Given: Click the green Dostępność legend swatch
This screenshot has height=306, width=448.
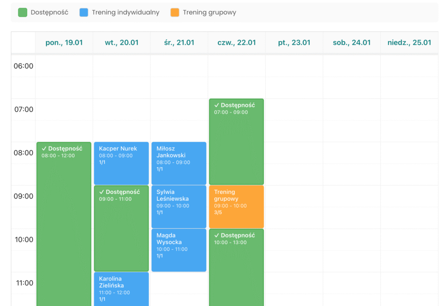Looking at the screenshot, I should 23,13.
